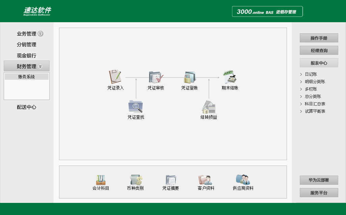
Task: Open the 账务系统 menu entry
Action: 26,76
